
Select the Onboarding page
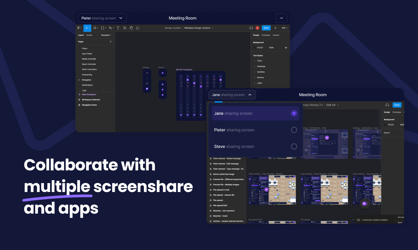tap(87, 75)
